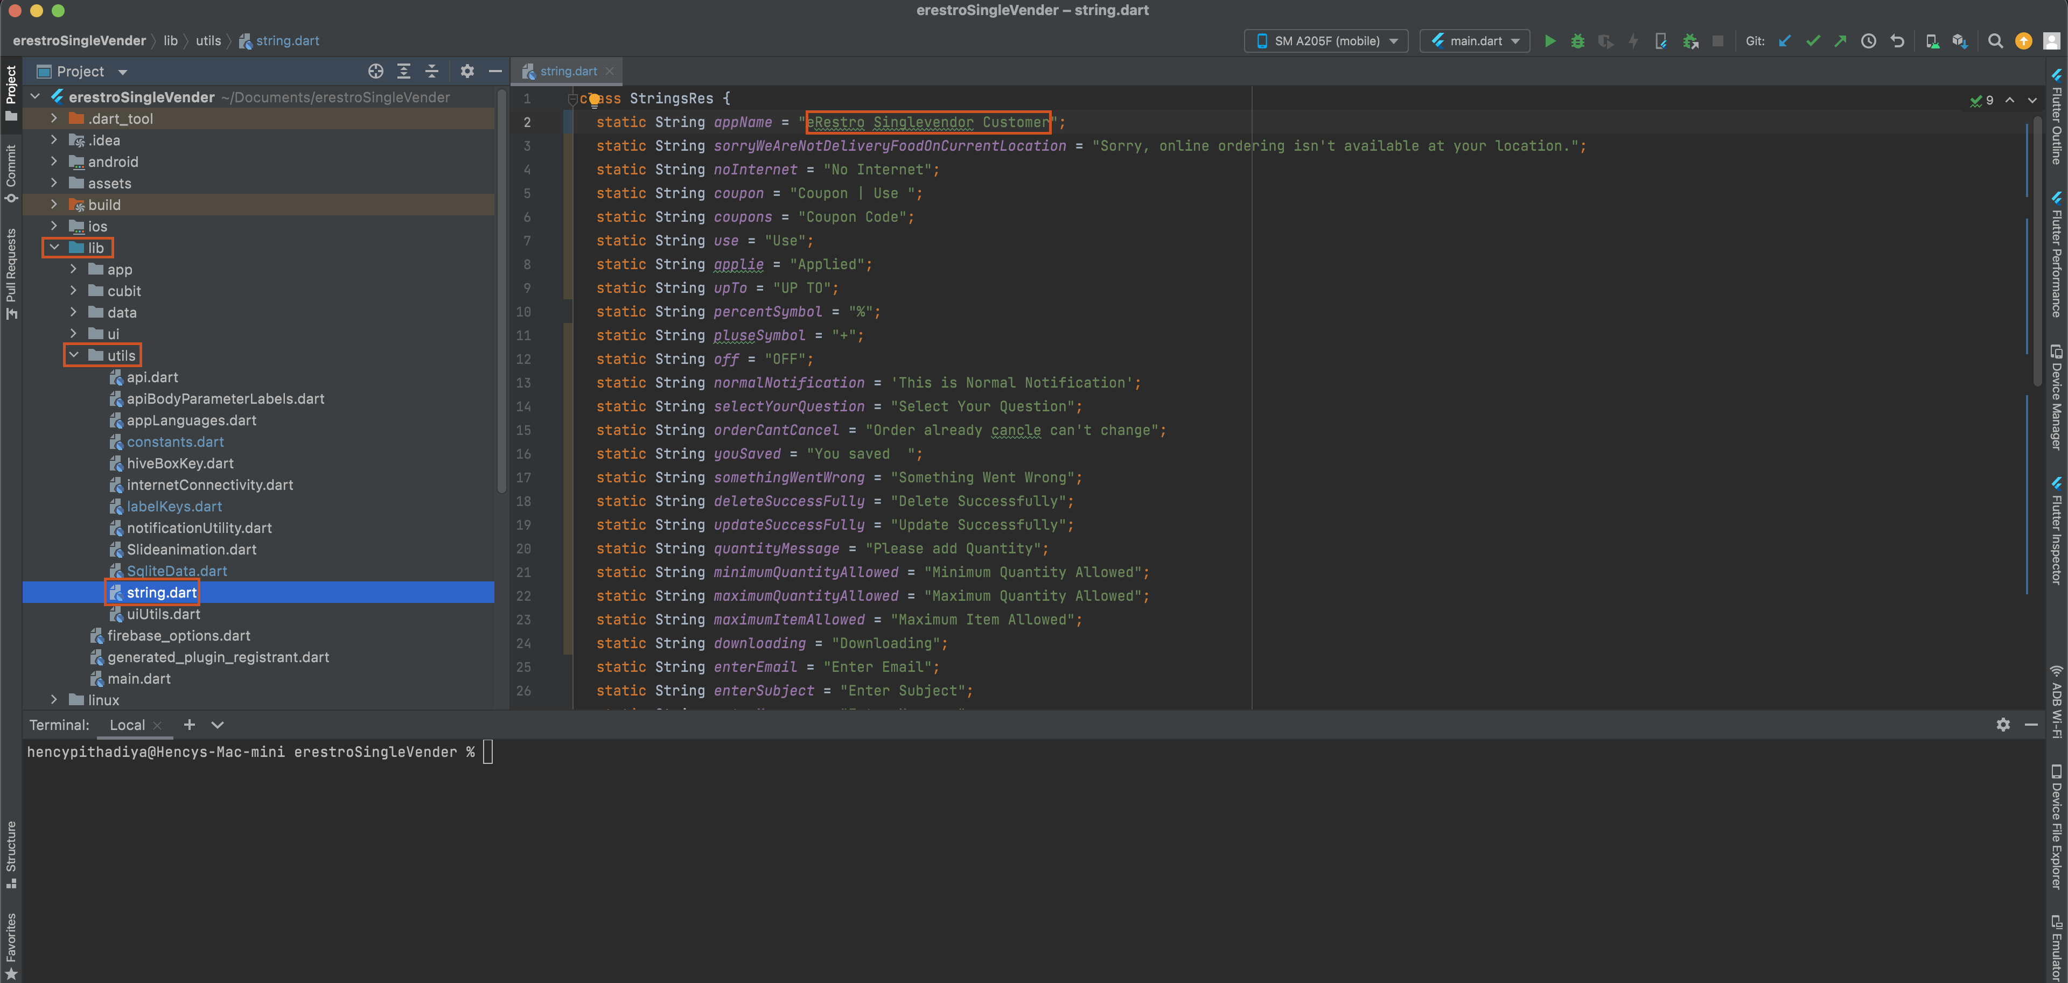Screen dimensions: 2068x983
Task: Update project with Git blue arrow
Action: coord(1785,41)
